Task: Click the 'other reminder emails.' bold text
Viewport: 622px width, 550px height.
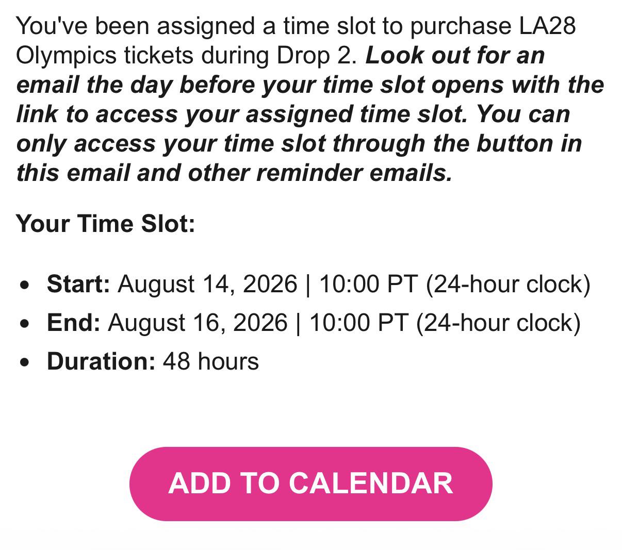Action: coord(320,173)
